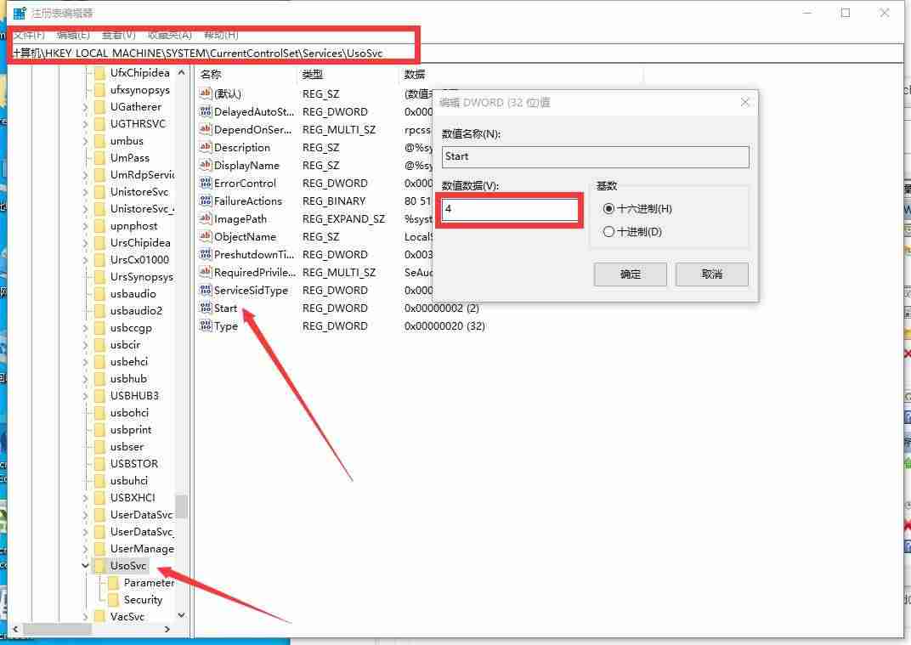Open the 编辑(E) menu
Image resolution: width=911 pixels, height=645 pixels.
click(73, 35)
